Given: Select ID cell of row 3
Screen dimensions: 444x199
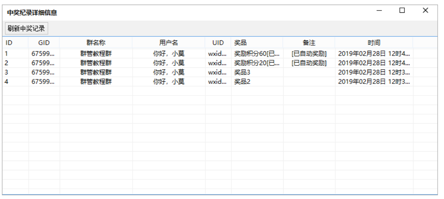Looking at the screenshot, I should click(15, 72).
